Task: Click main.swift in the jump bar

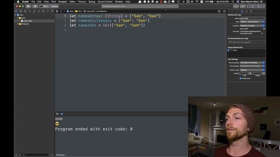Action: point(89,11)
